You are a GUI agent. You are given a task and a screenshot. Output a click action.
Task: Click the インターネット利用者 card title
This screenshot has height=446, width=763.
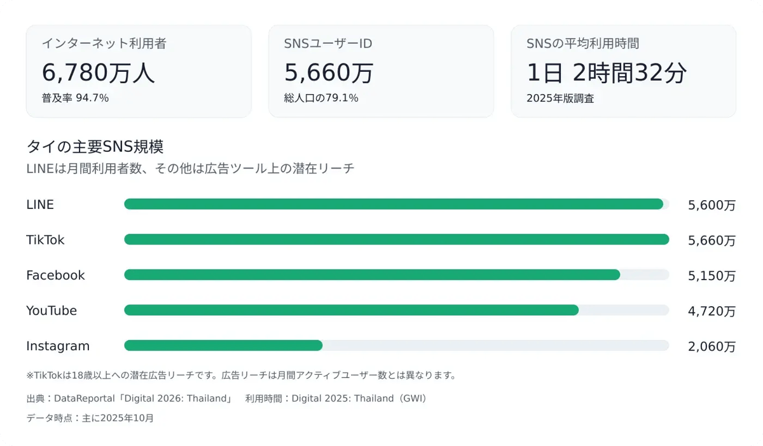point(104,44)
